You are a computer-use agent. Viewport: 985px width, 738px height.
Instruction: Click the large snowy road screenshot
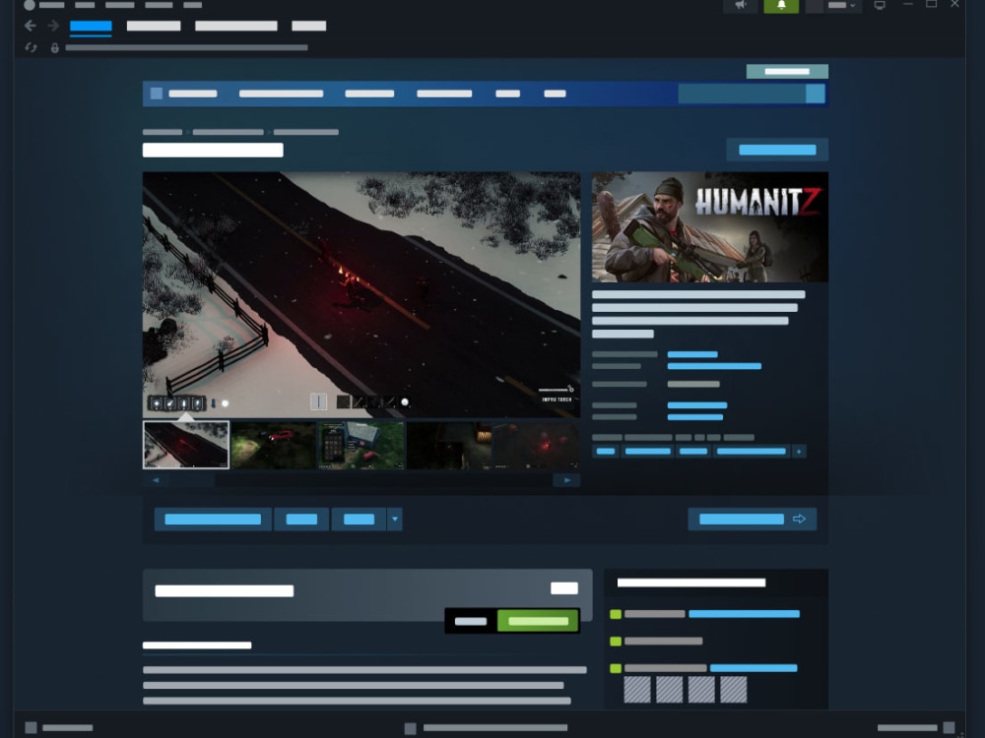tap(361, 294)
